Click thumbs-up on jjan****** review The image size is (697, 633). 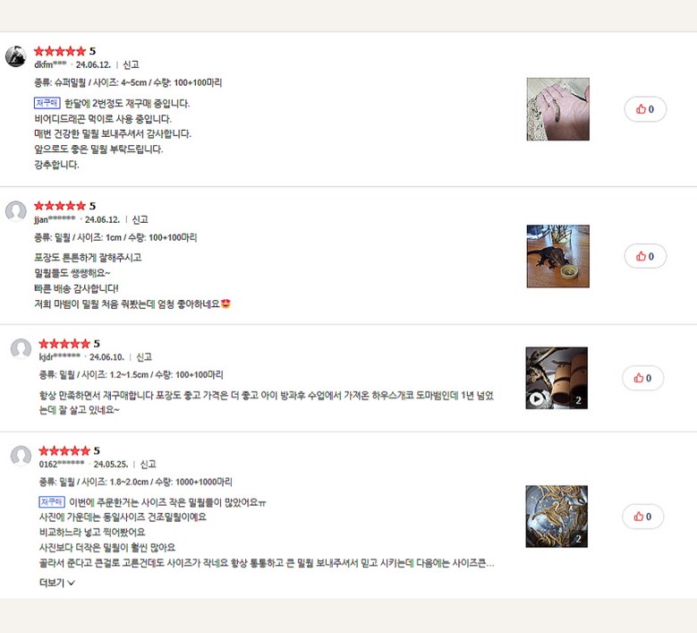click(x=645, y=256)
